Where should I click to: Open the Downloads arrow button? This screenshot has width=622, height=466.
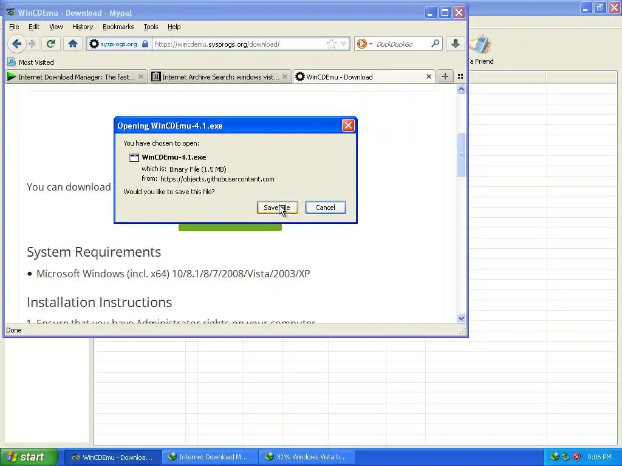coord(456,44)
